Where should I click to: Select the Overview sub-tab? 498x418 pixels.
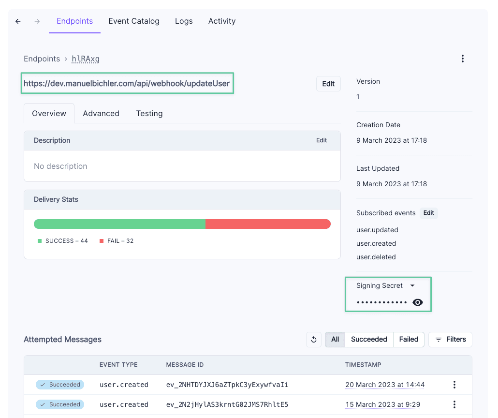click(49, 114)
